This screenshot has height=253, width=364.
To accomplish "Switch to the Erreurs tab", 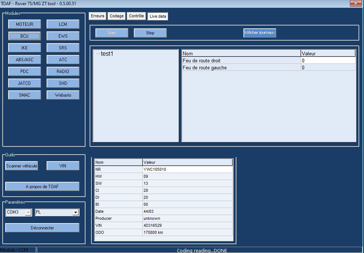I will [97, 16].
